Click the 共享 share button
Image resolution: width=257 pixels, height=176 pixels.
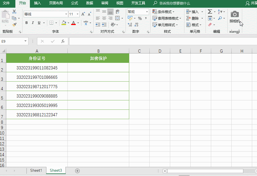click(x=251, y=3)
